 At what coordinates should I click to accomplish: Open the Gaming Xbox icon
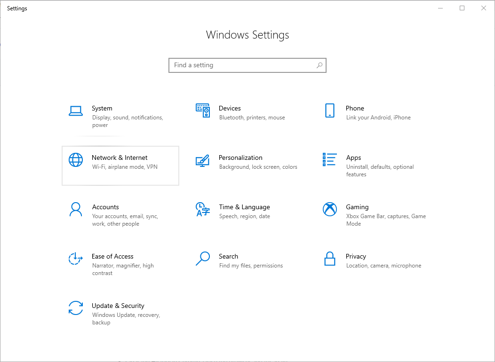(329, 209)
